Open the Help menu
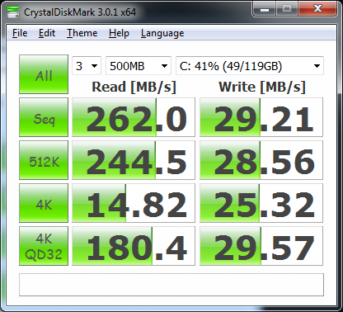The image size is (343, 312). point(119,33)
